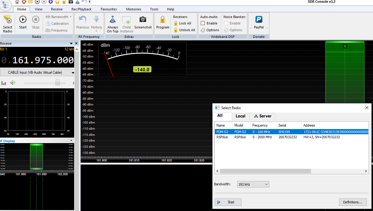This screenshot has height=211, width=373.
Task: Click the Serial column header
Action: tap(289, 125)
